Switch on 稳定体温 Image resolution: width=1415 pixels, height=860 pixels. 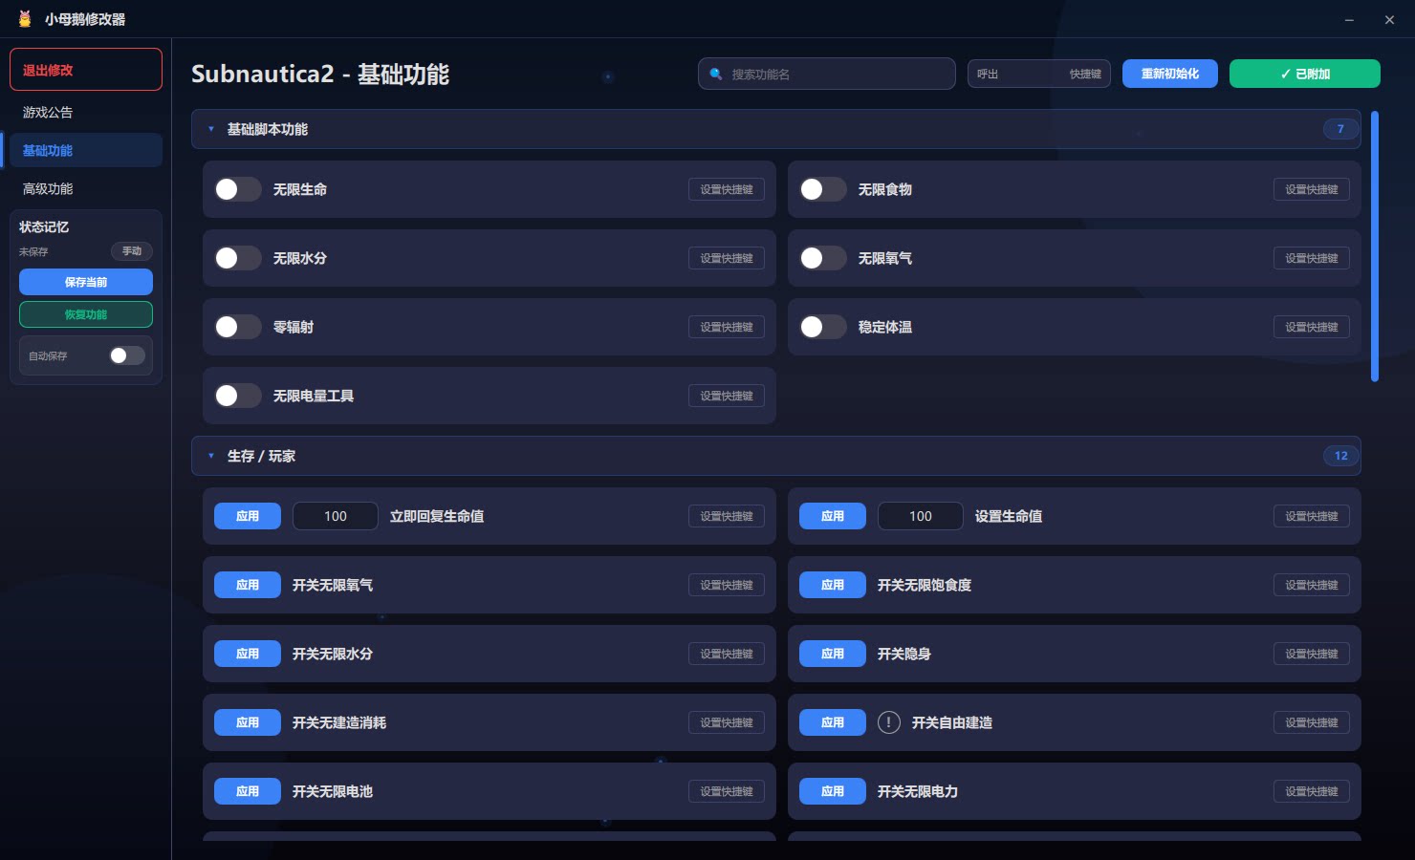823,327
